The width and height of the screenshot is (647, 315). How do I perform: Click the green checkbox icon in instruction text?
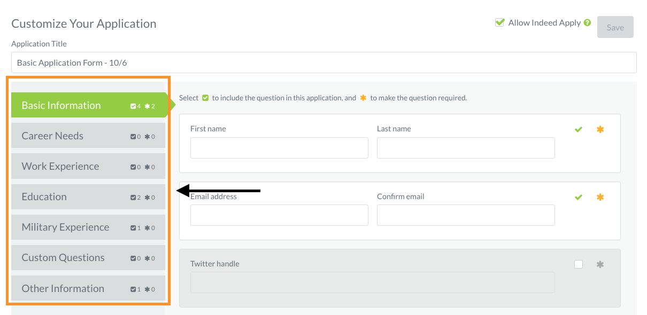tap(205, 98)
